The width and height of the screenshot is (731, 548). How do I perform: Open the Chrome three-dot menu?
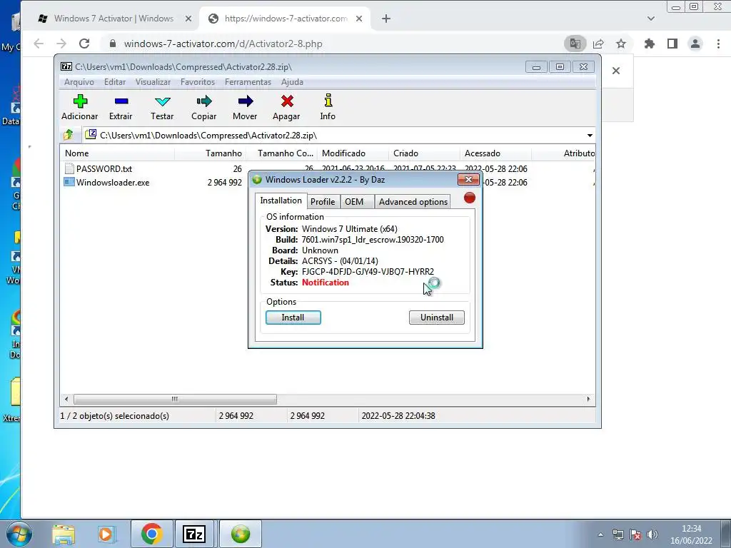[718, 44]
